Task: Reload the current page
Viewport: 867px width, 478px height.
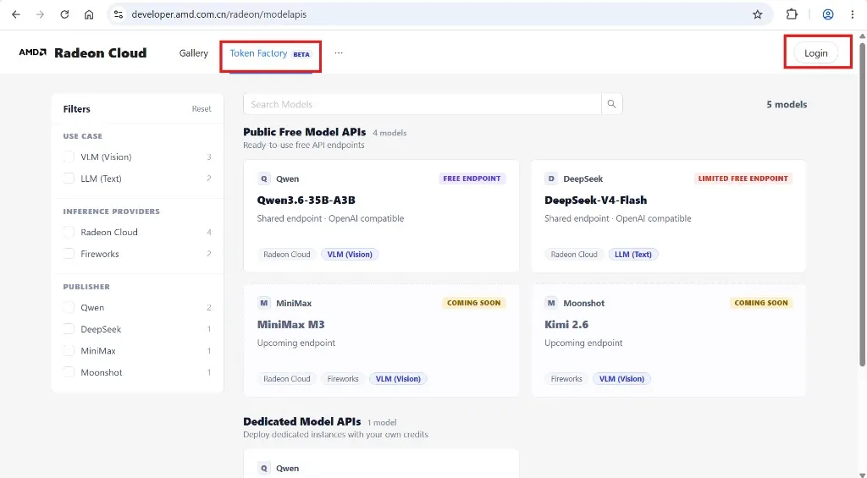Action: 64,14
